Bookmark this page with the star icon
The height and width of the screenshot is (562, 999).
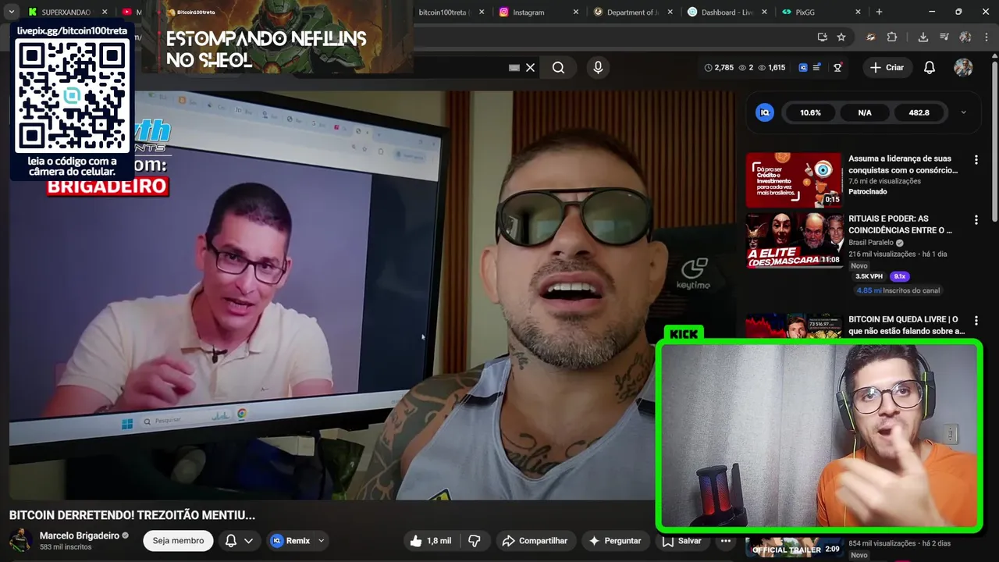pyautogui.click(x=841, y=37)
